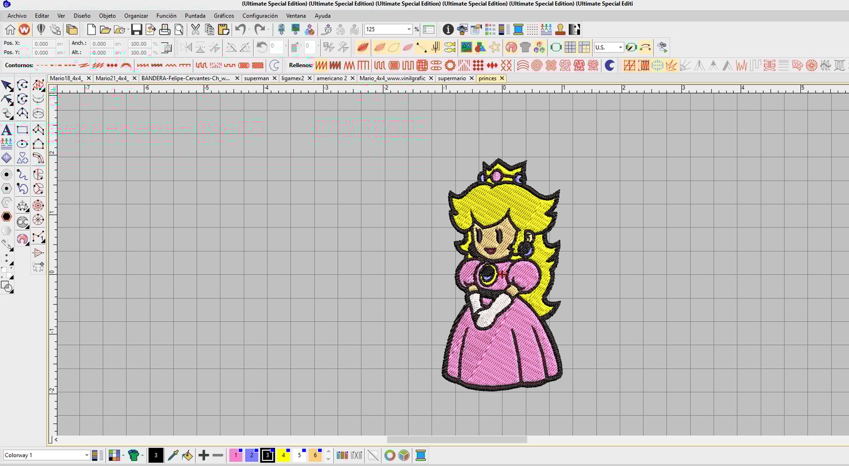The height and width of the screenshot is (466, 849).
Task: Undo the last action
Action: click(240, 29)
